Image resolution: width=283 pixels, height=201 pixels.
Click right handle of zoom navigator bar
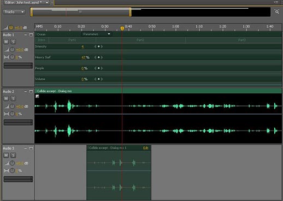(130, 12)
